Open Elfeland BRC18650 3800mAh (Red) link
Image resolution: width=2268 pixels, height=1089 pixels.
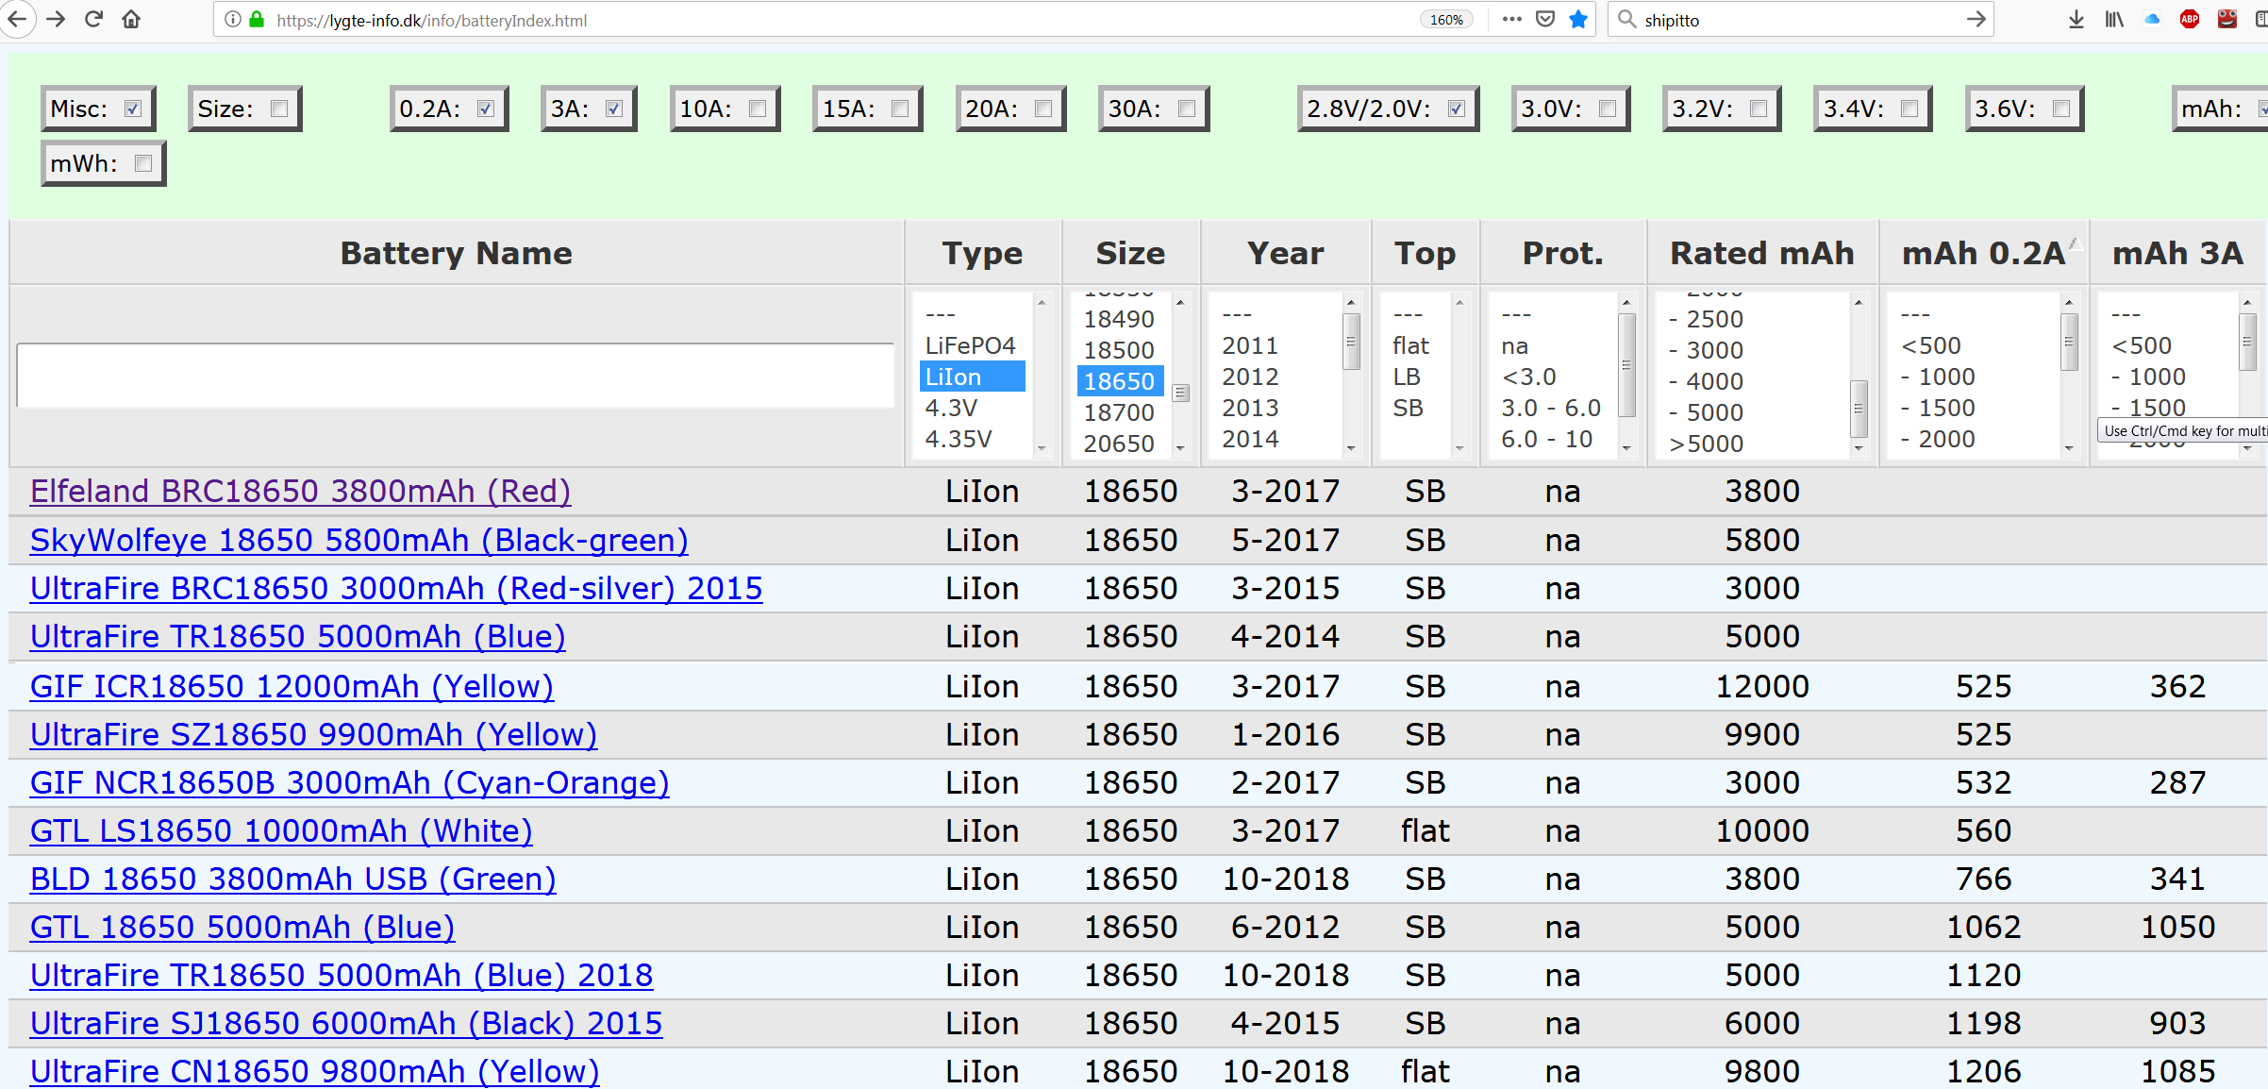coord(300,491)
